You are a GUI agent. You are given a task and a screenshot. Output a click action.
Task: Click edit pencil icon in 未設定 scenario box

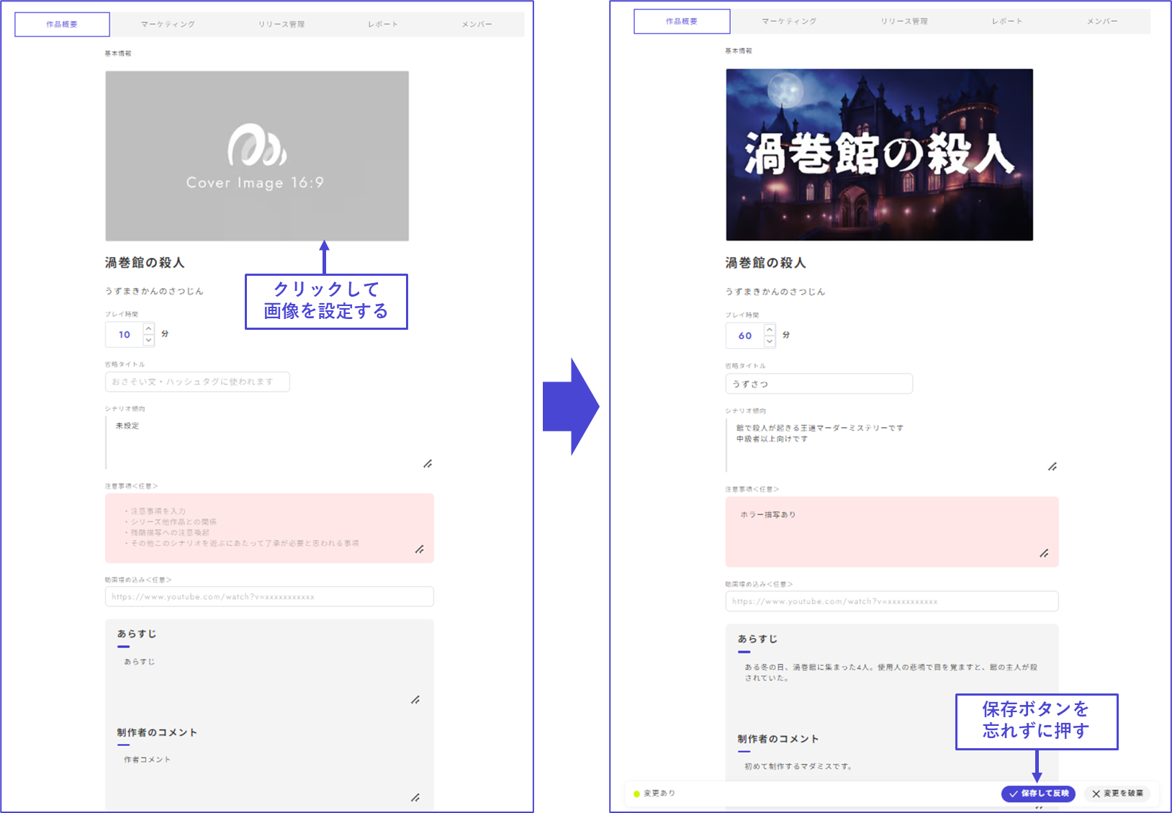[428, 464]
